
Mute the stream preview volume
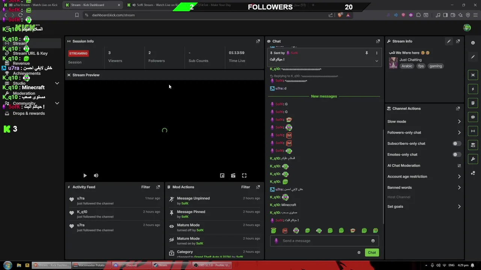(x=96, y=175)
